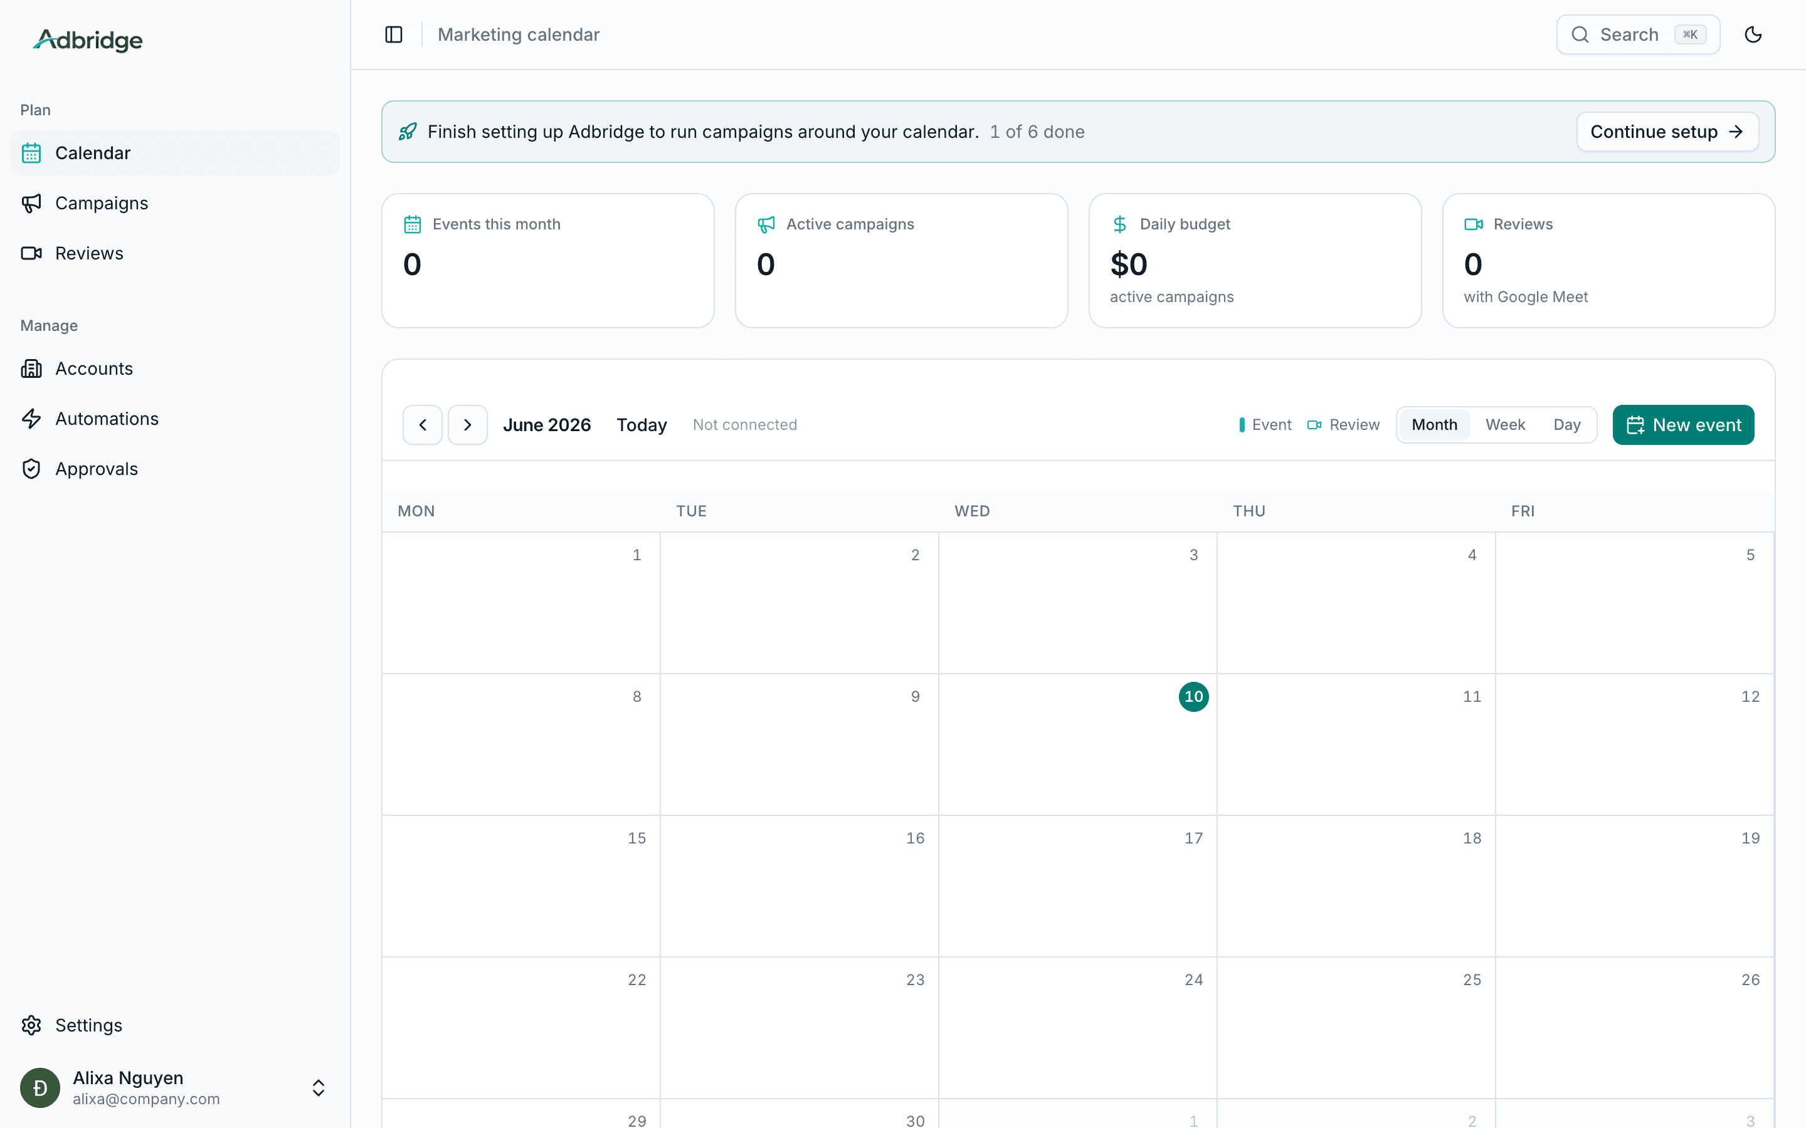Click the Active campaigns megaphone icon

(766, 224)
